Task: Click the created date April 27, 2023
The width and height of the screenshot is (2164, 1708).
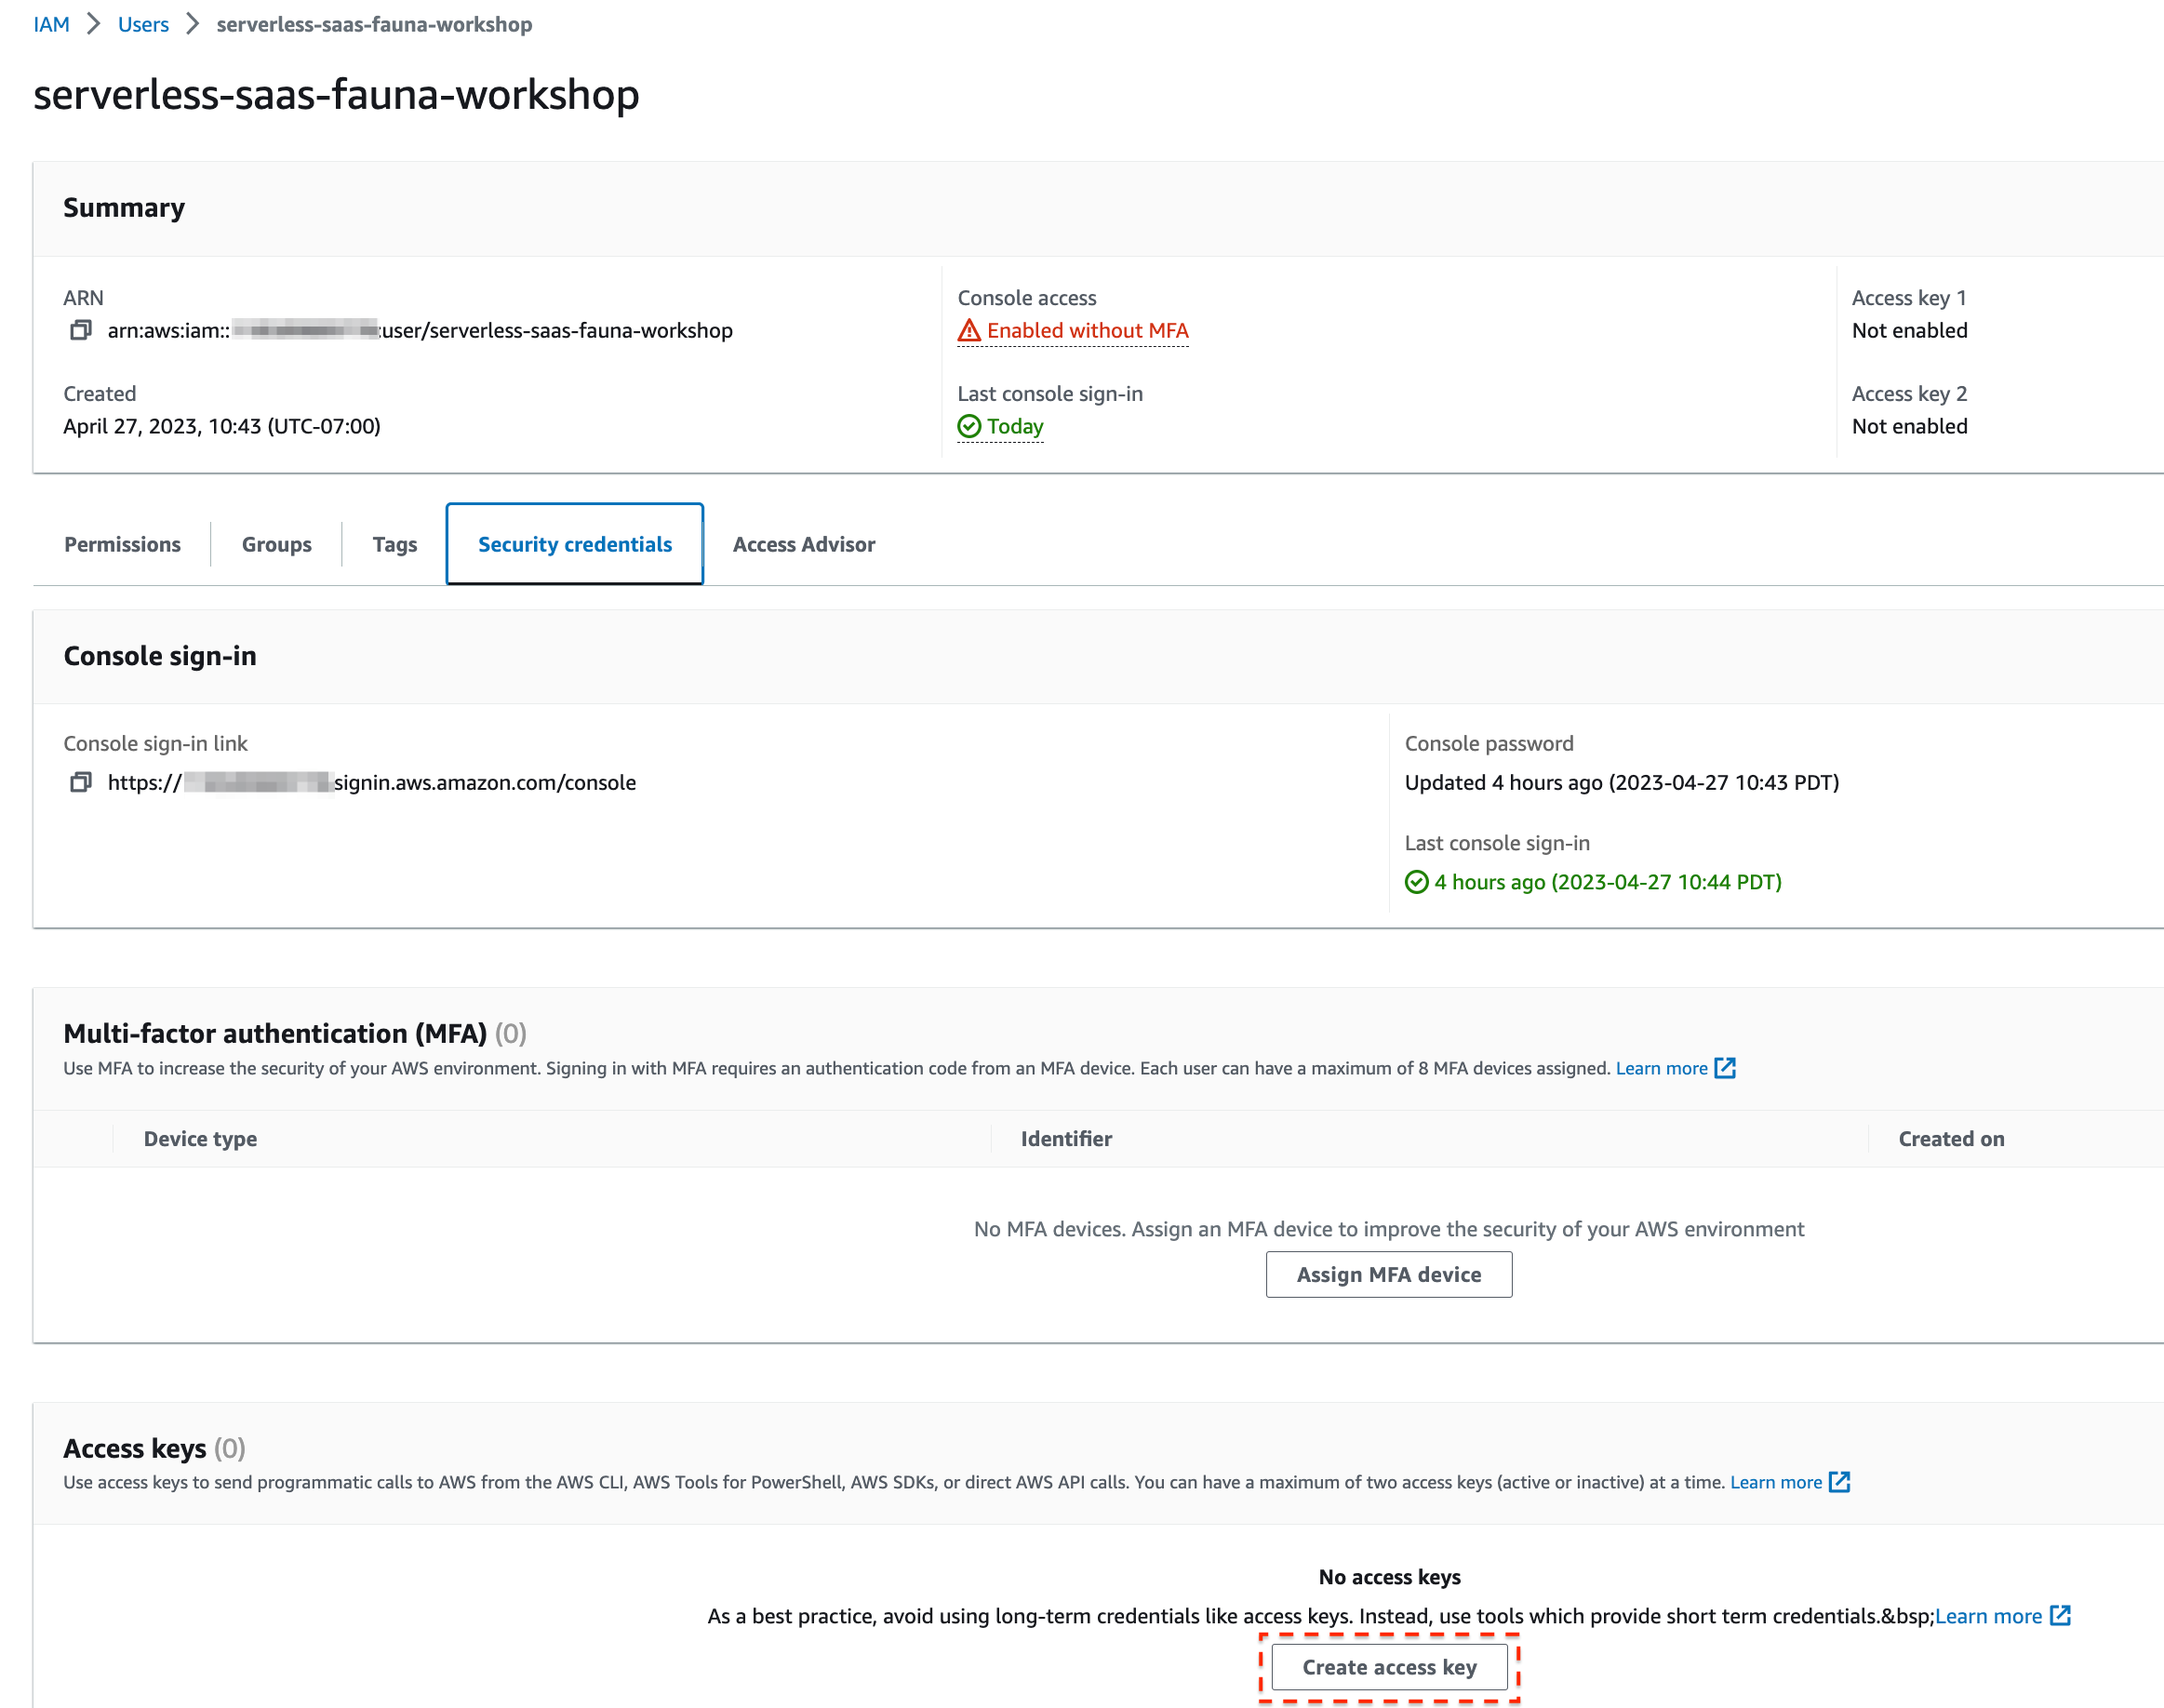Action: (x=222, y=426)
